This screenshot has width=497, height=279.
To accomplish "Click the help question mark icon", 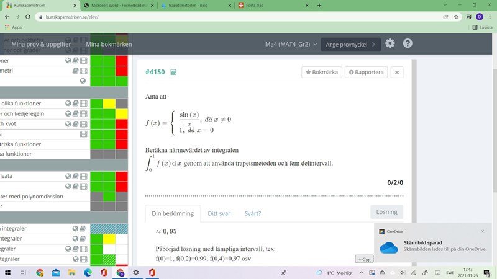I will pos(408,43).
